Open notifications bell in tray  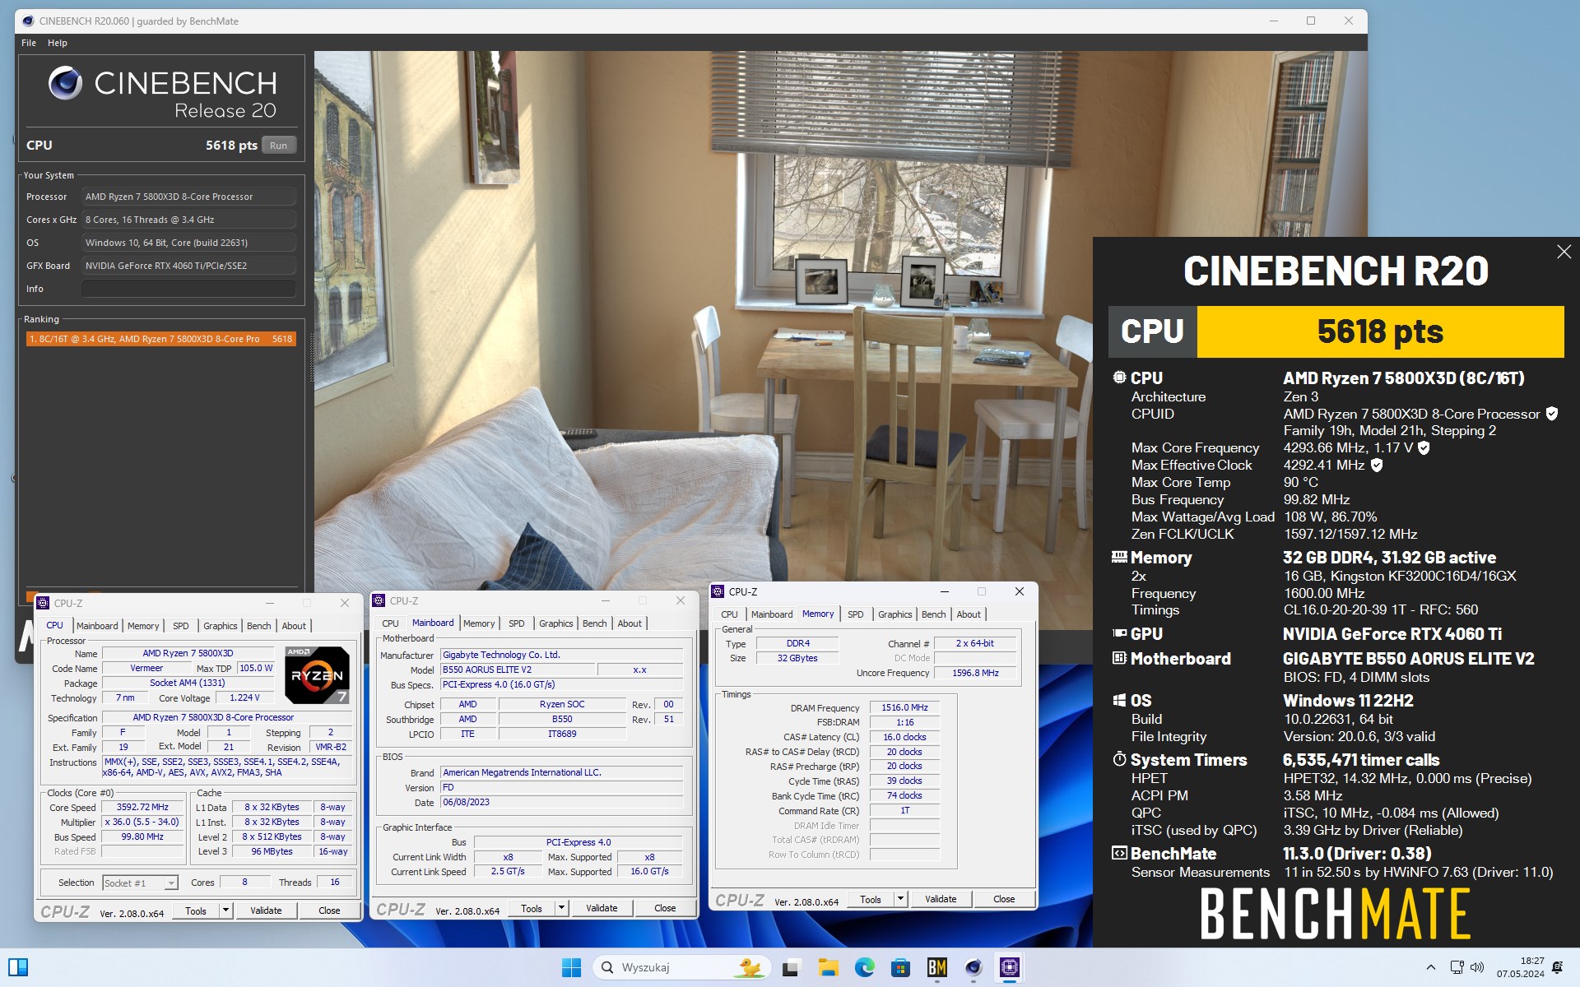(1557, 967)
